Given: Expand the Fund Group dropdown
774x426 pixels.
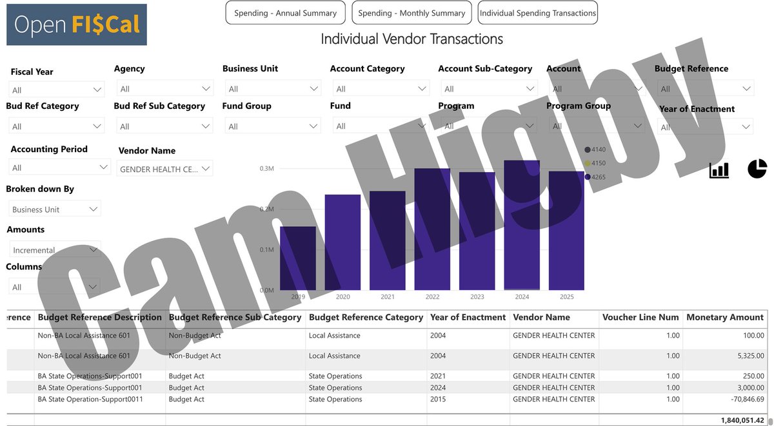Looking at the screenshot, I should [273, 126].
